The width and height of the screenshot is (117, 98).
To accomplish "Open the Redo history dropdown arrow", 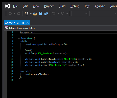I will pos(67,14).
